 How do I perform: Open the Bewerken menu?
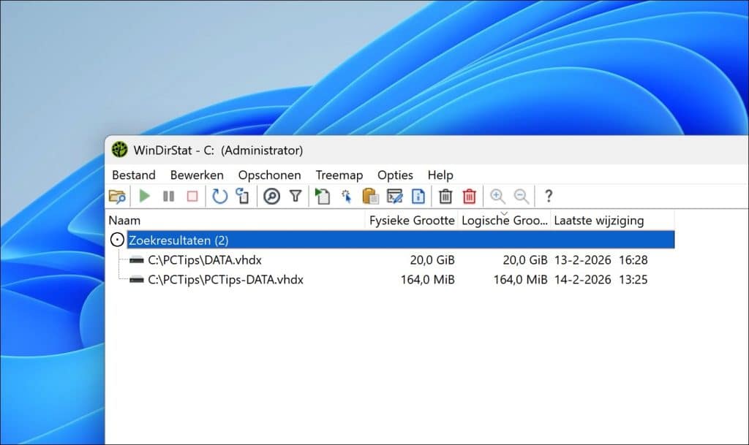[197, 175]
